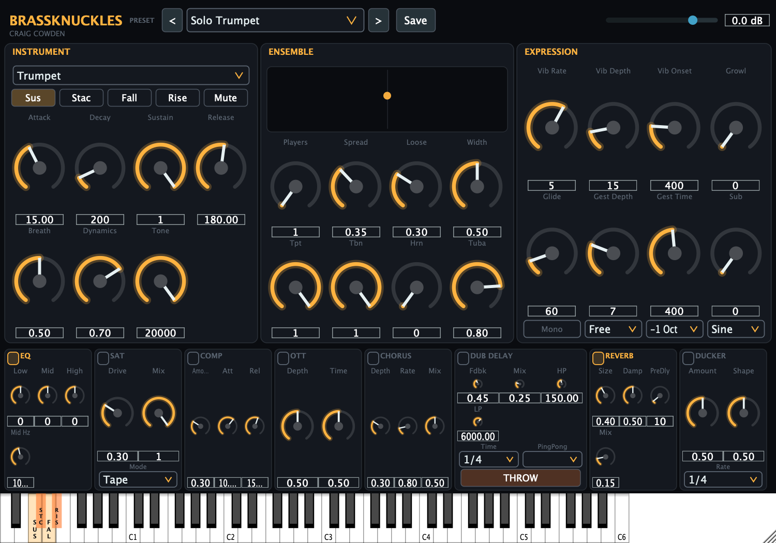Click the Spread knob in Ensemble

pyautogui.click(x=356, y=186)
